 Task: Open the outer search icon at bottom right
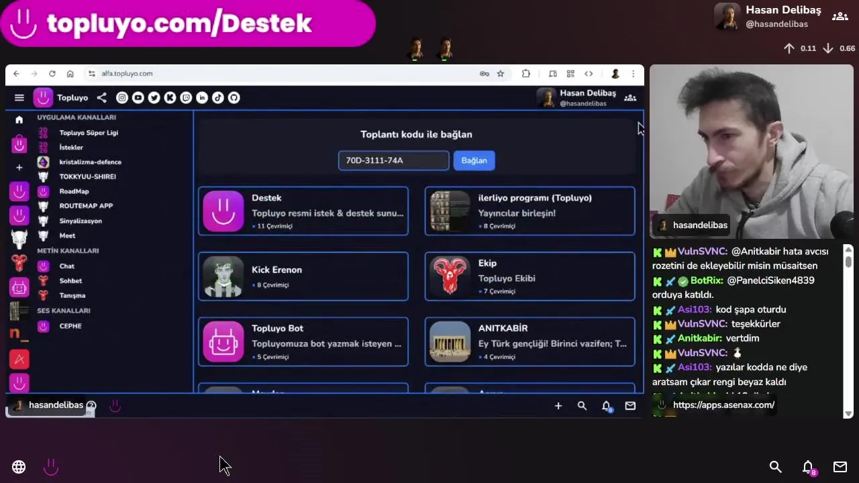(775, 467)
